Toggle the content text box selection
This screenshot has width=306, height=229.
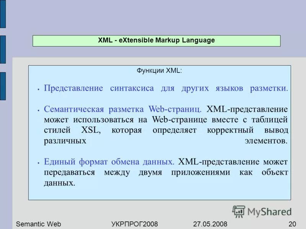coord(161,132)
